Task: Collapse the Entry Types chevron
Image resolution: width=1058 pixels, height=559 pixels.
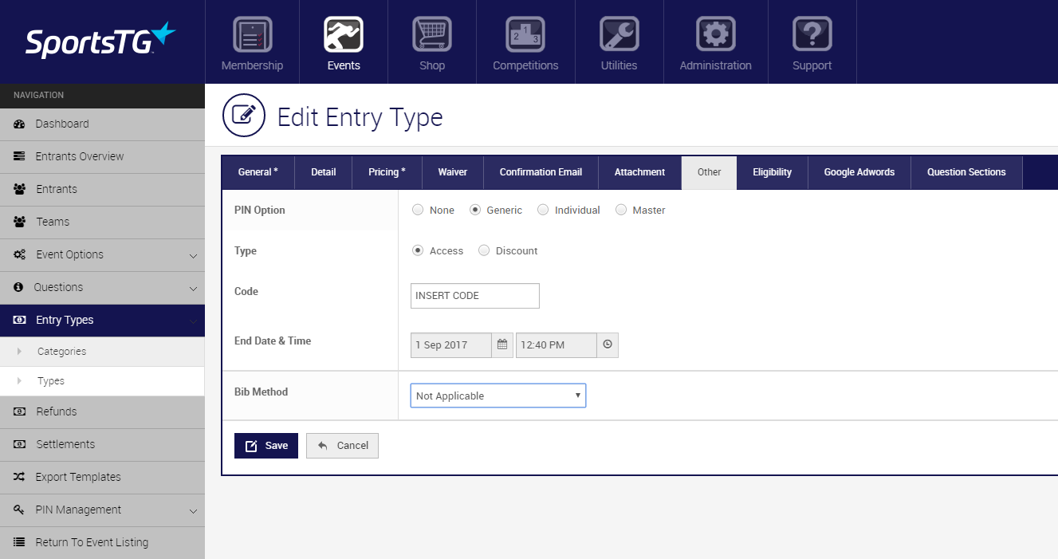Action: [193, 321]
